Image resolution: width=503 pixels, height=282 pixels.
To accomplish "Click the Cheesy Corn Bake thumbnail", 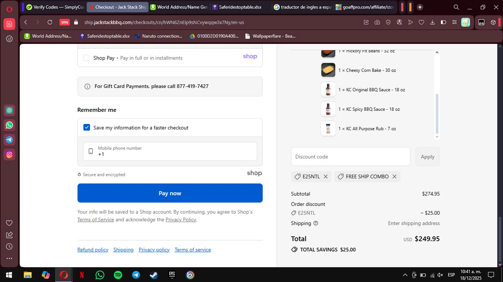I will click(x=328, y=70).
